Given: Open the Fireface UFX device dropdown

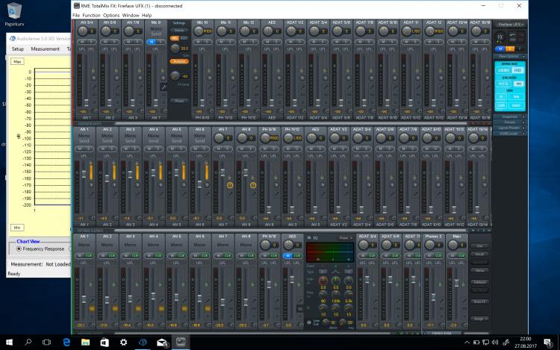Looking at the screenshot, I should (511, 24).
